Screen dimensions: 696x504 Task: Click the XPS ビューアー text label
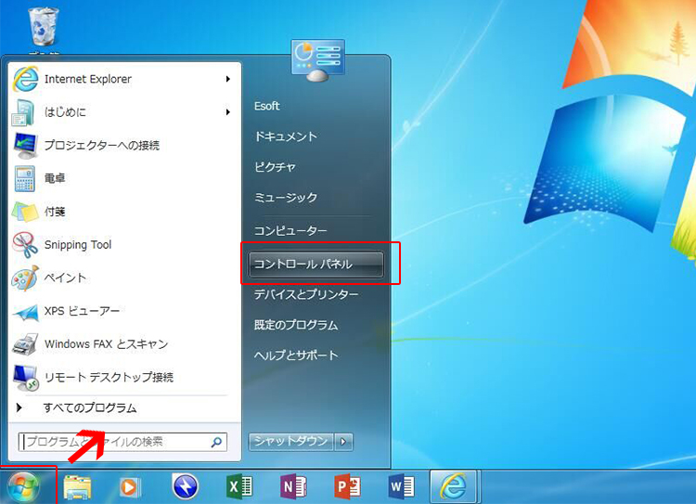pos(82,311)
